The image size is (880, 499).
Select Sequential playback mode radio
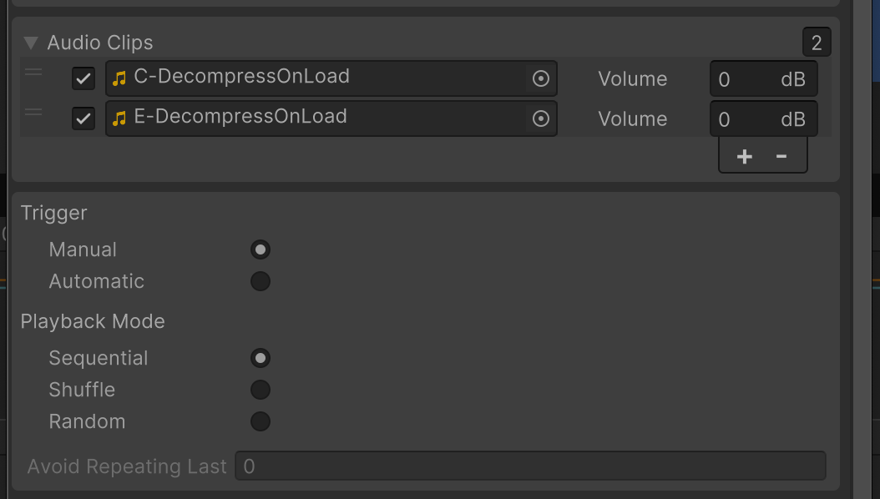click(x=260, y=358)
